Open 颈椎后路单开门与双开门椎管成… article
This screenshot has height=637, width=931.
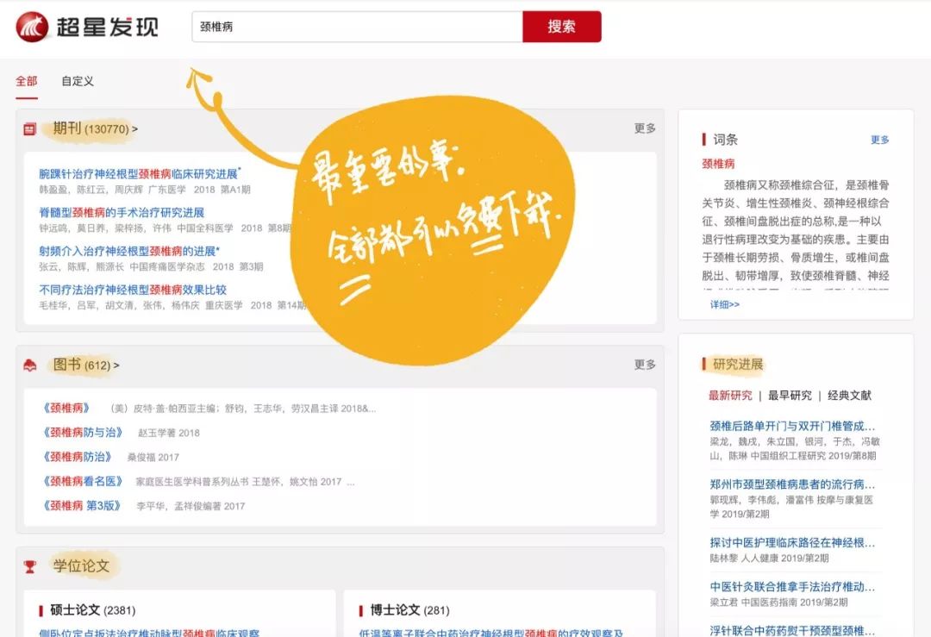pyautogui.click(x=793, y=426)
